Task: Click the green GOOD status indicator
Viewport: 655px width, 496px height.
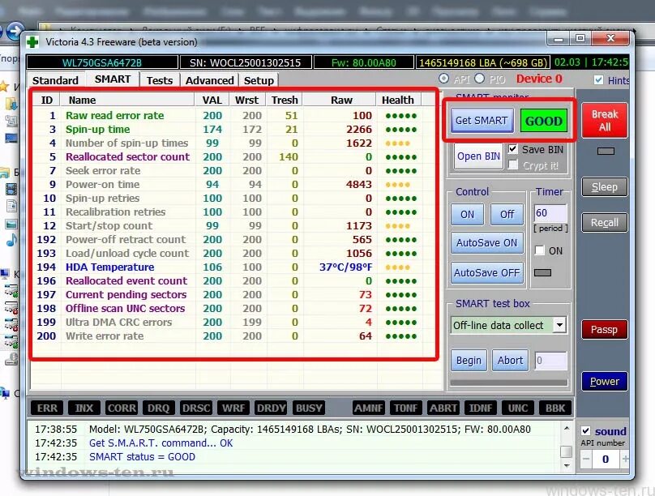Action: [x=543, y=121]
